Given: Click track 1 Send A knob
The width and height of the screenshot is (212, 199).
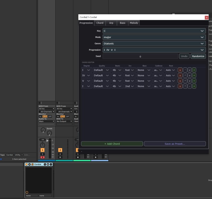Looking at the screenshot, I should click(x=43, y=130).
